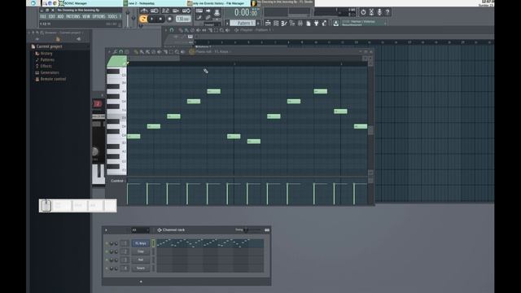The width and height of the screenshot is (521, 293).
Task: Click the Snare channel button
Action: tap(141, 268)
